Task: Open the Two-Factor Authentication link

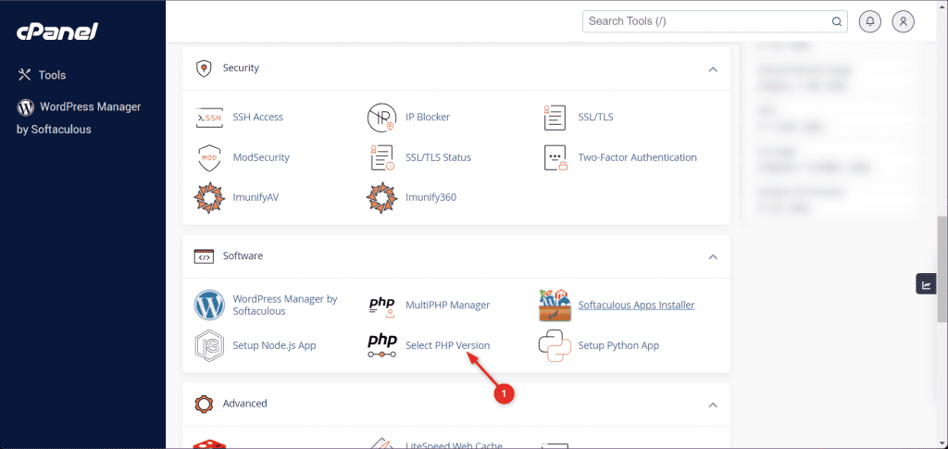Action: 637,157
